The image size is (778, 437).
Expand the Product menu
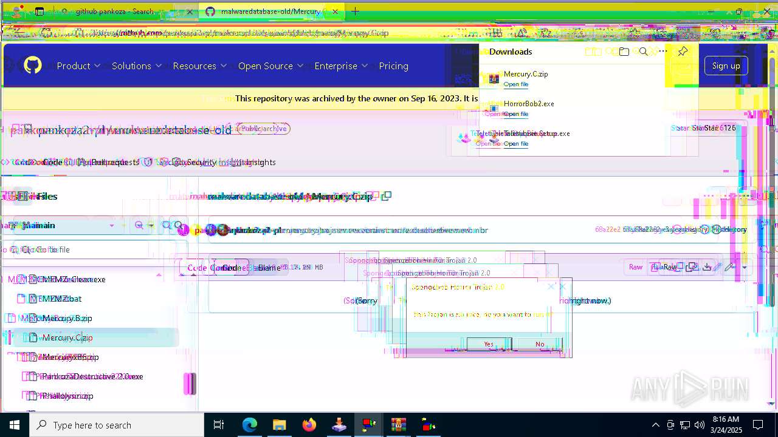78,66
